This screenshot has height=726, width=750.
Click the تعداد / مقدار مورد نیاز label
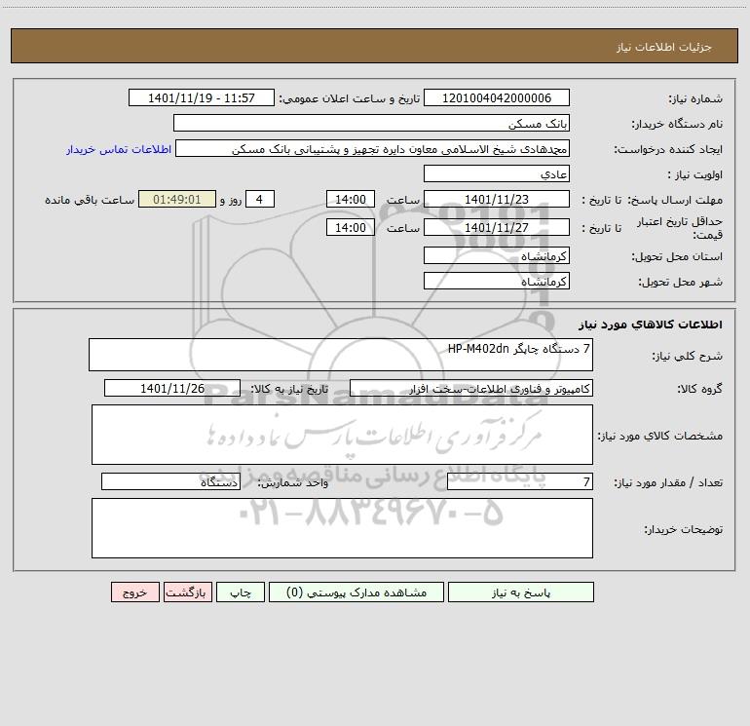click(x=668, y=483)
